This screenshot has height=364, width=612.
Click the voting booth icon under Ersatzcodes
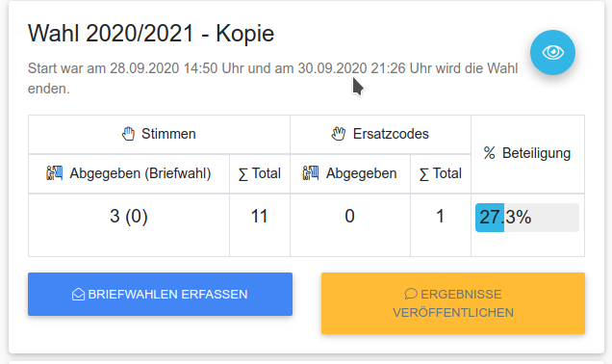click(311, 172)
